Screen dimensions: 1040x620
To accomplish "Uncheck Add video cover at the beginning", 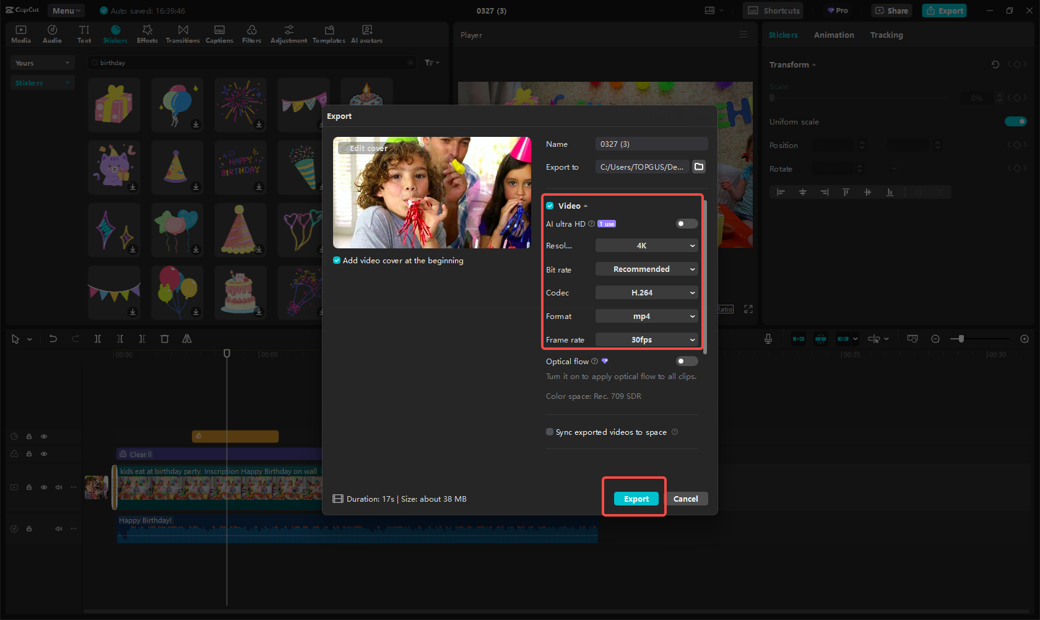I will click(337, 260).
